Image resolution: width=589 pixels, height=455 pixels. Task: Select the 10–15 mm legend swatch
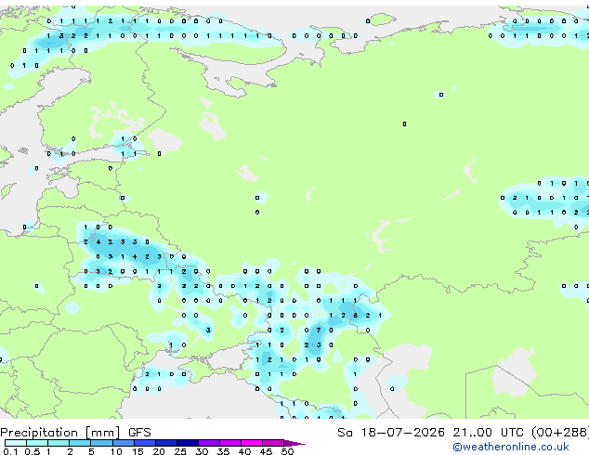pos(124,443)
